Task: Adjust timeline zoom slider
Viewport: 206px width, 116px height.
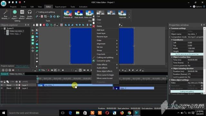Action: pos(25,70)
